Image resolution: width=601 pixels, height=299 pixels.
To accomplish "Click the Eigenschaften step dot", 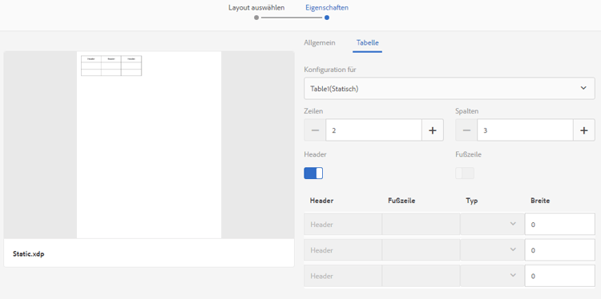I will point(327,18).
